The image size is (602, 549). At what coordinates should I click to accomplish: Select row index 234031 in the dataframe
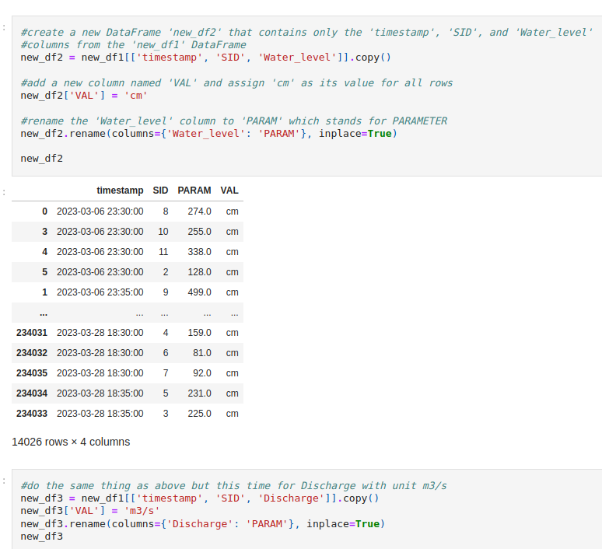pos(32,333)
